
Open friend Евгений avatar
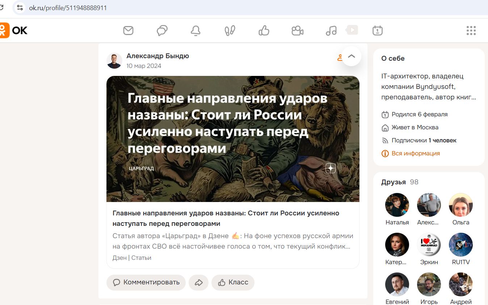click(397, 284)
